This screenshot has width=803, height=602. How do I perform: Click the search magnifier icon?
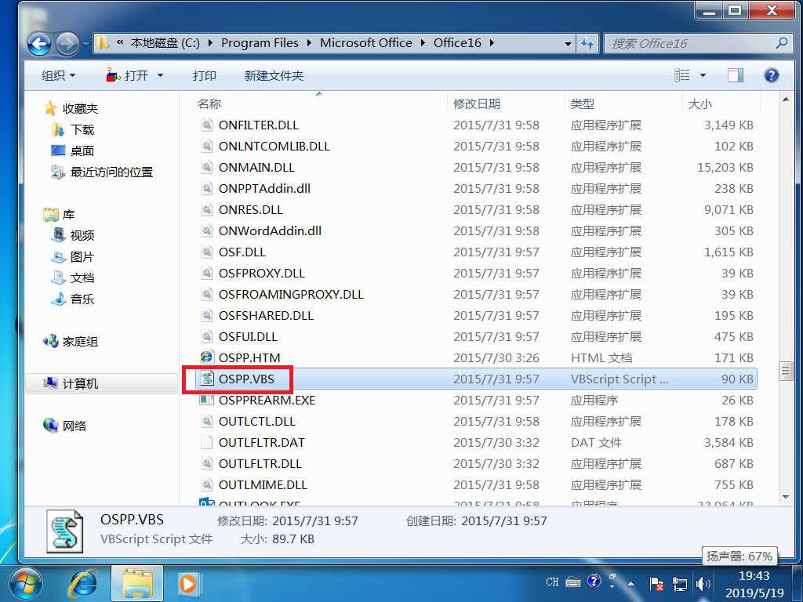click(x=782, y=43)
